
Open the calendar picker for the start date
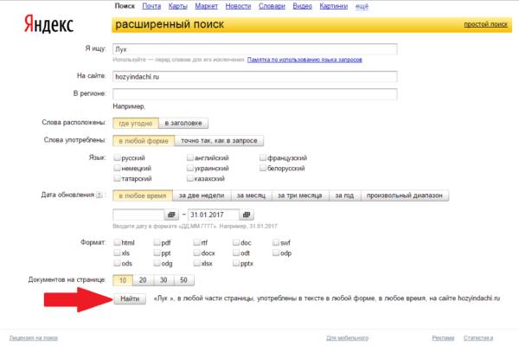pos(170,214)
